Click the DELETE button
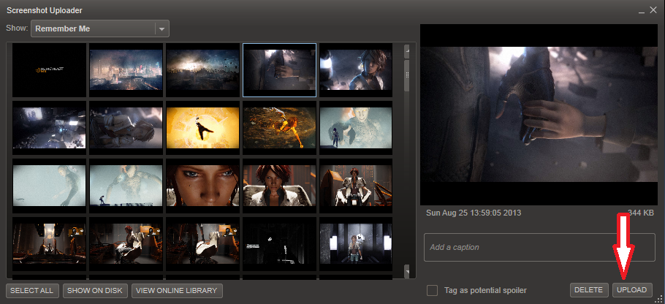Viewport: 665px width, 304px height. click(588, 290)
